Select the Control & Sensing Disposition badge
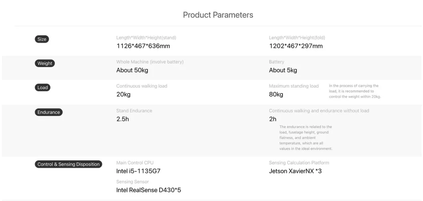 tap(68, 164)
